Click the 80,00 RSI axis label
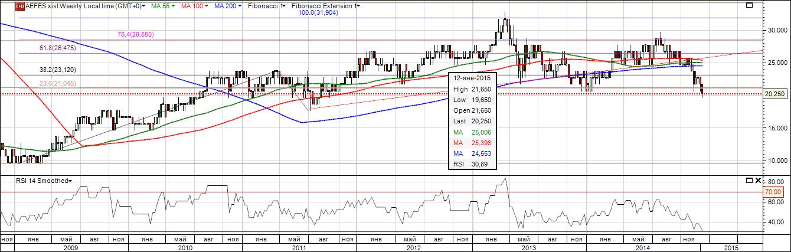 775,181
